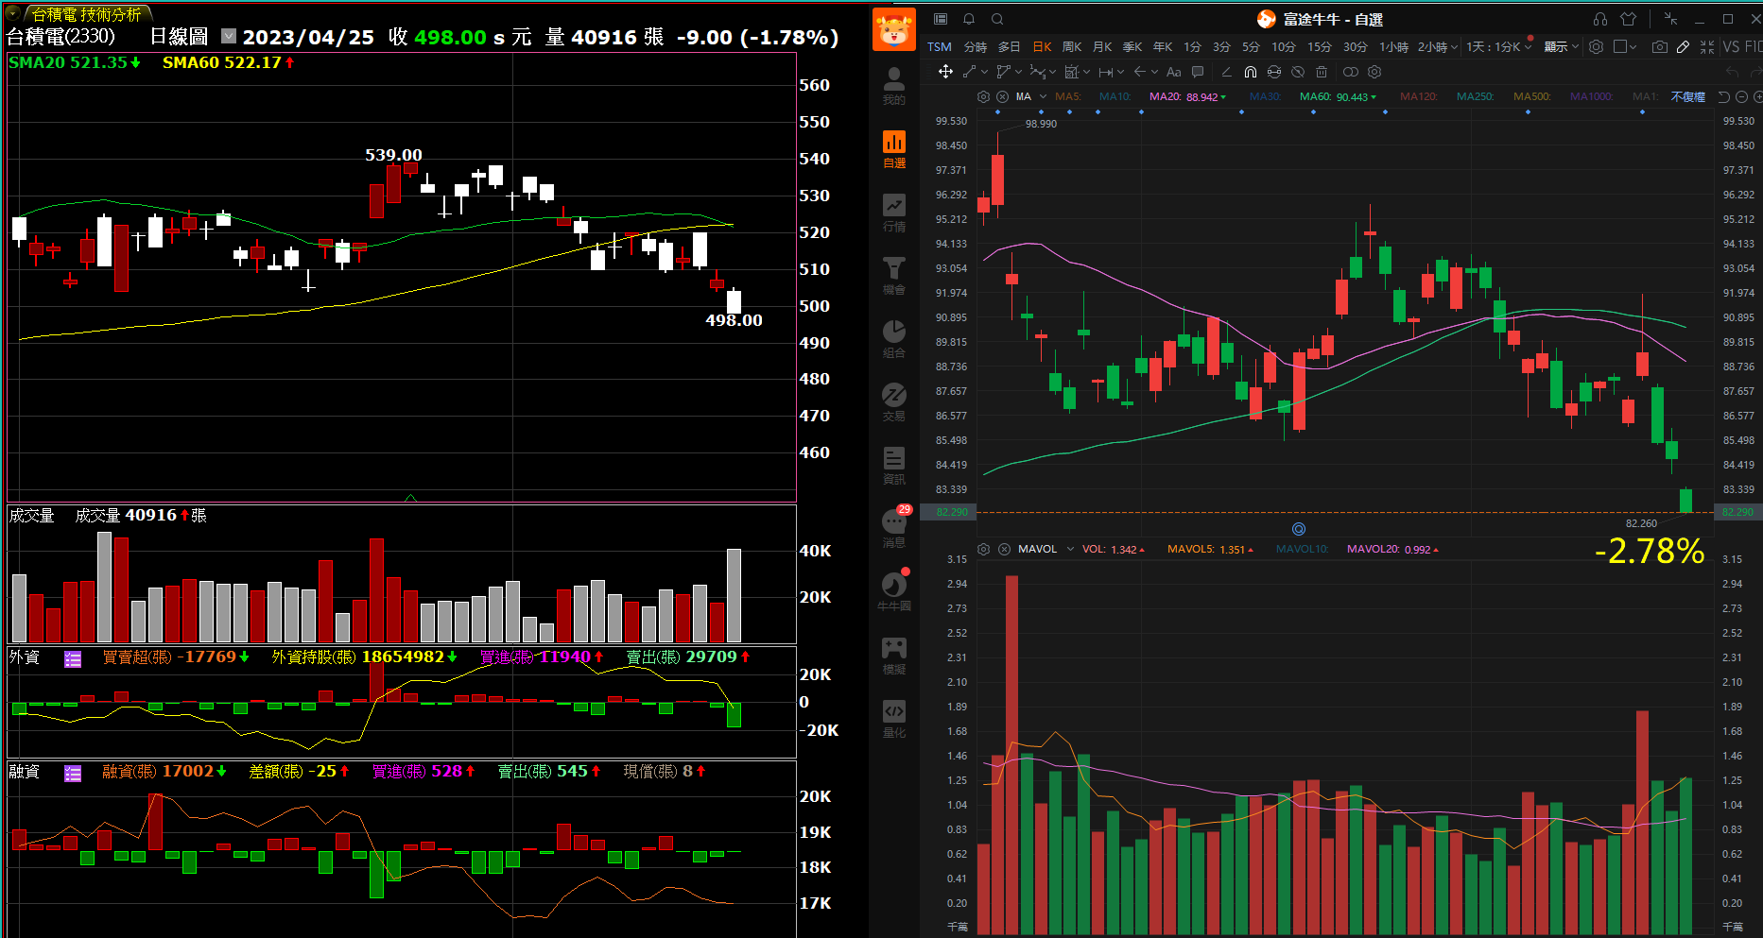
Task: Open the MAVOL indicator dropdown arrow
Action: (1070, 549)
